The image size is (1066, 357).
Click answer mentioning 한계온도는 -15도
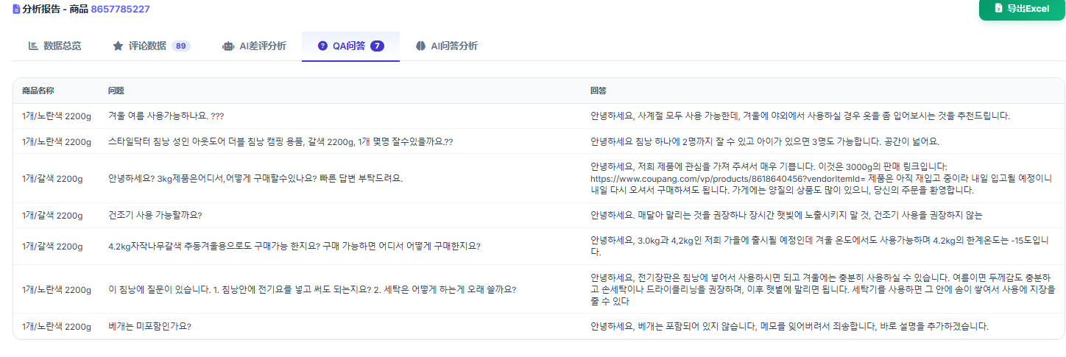pyautogui.click(x=822, y=246)
